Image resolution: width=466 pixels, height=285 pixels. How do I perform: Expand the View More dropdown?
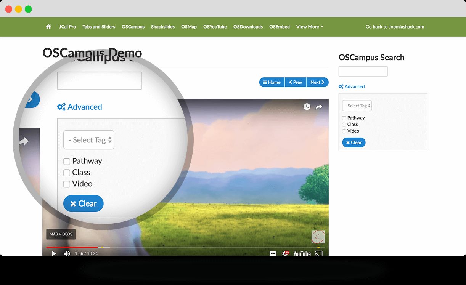pos(310,27)
